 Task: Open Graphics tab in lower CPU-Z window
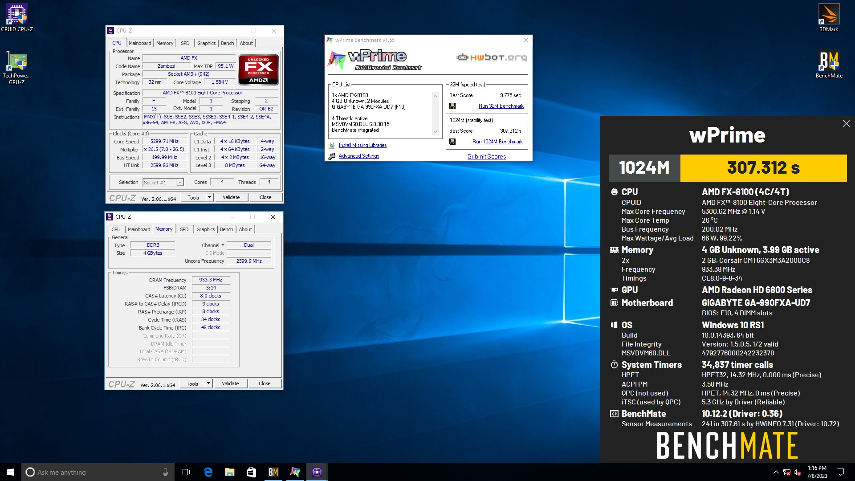point(206,229)
